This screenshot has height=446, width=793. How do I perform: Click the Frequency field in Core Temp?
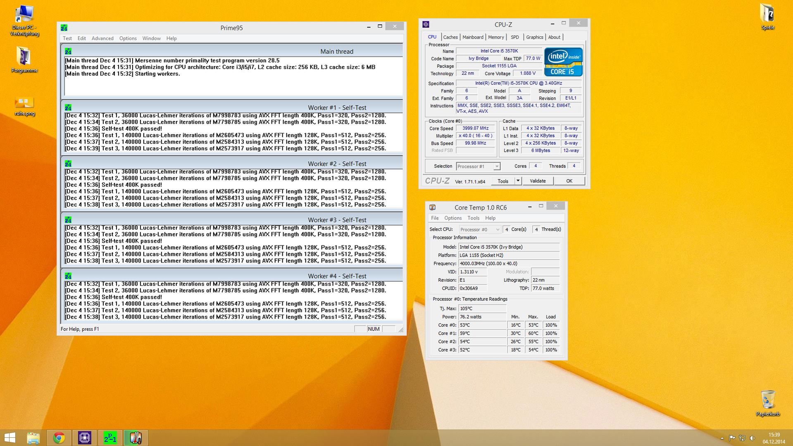tap(509, 263)
